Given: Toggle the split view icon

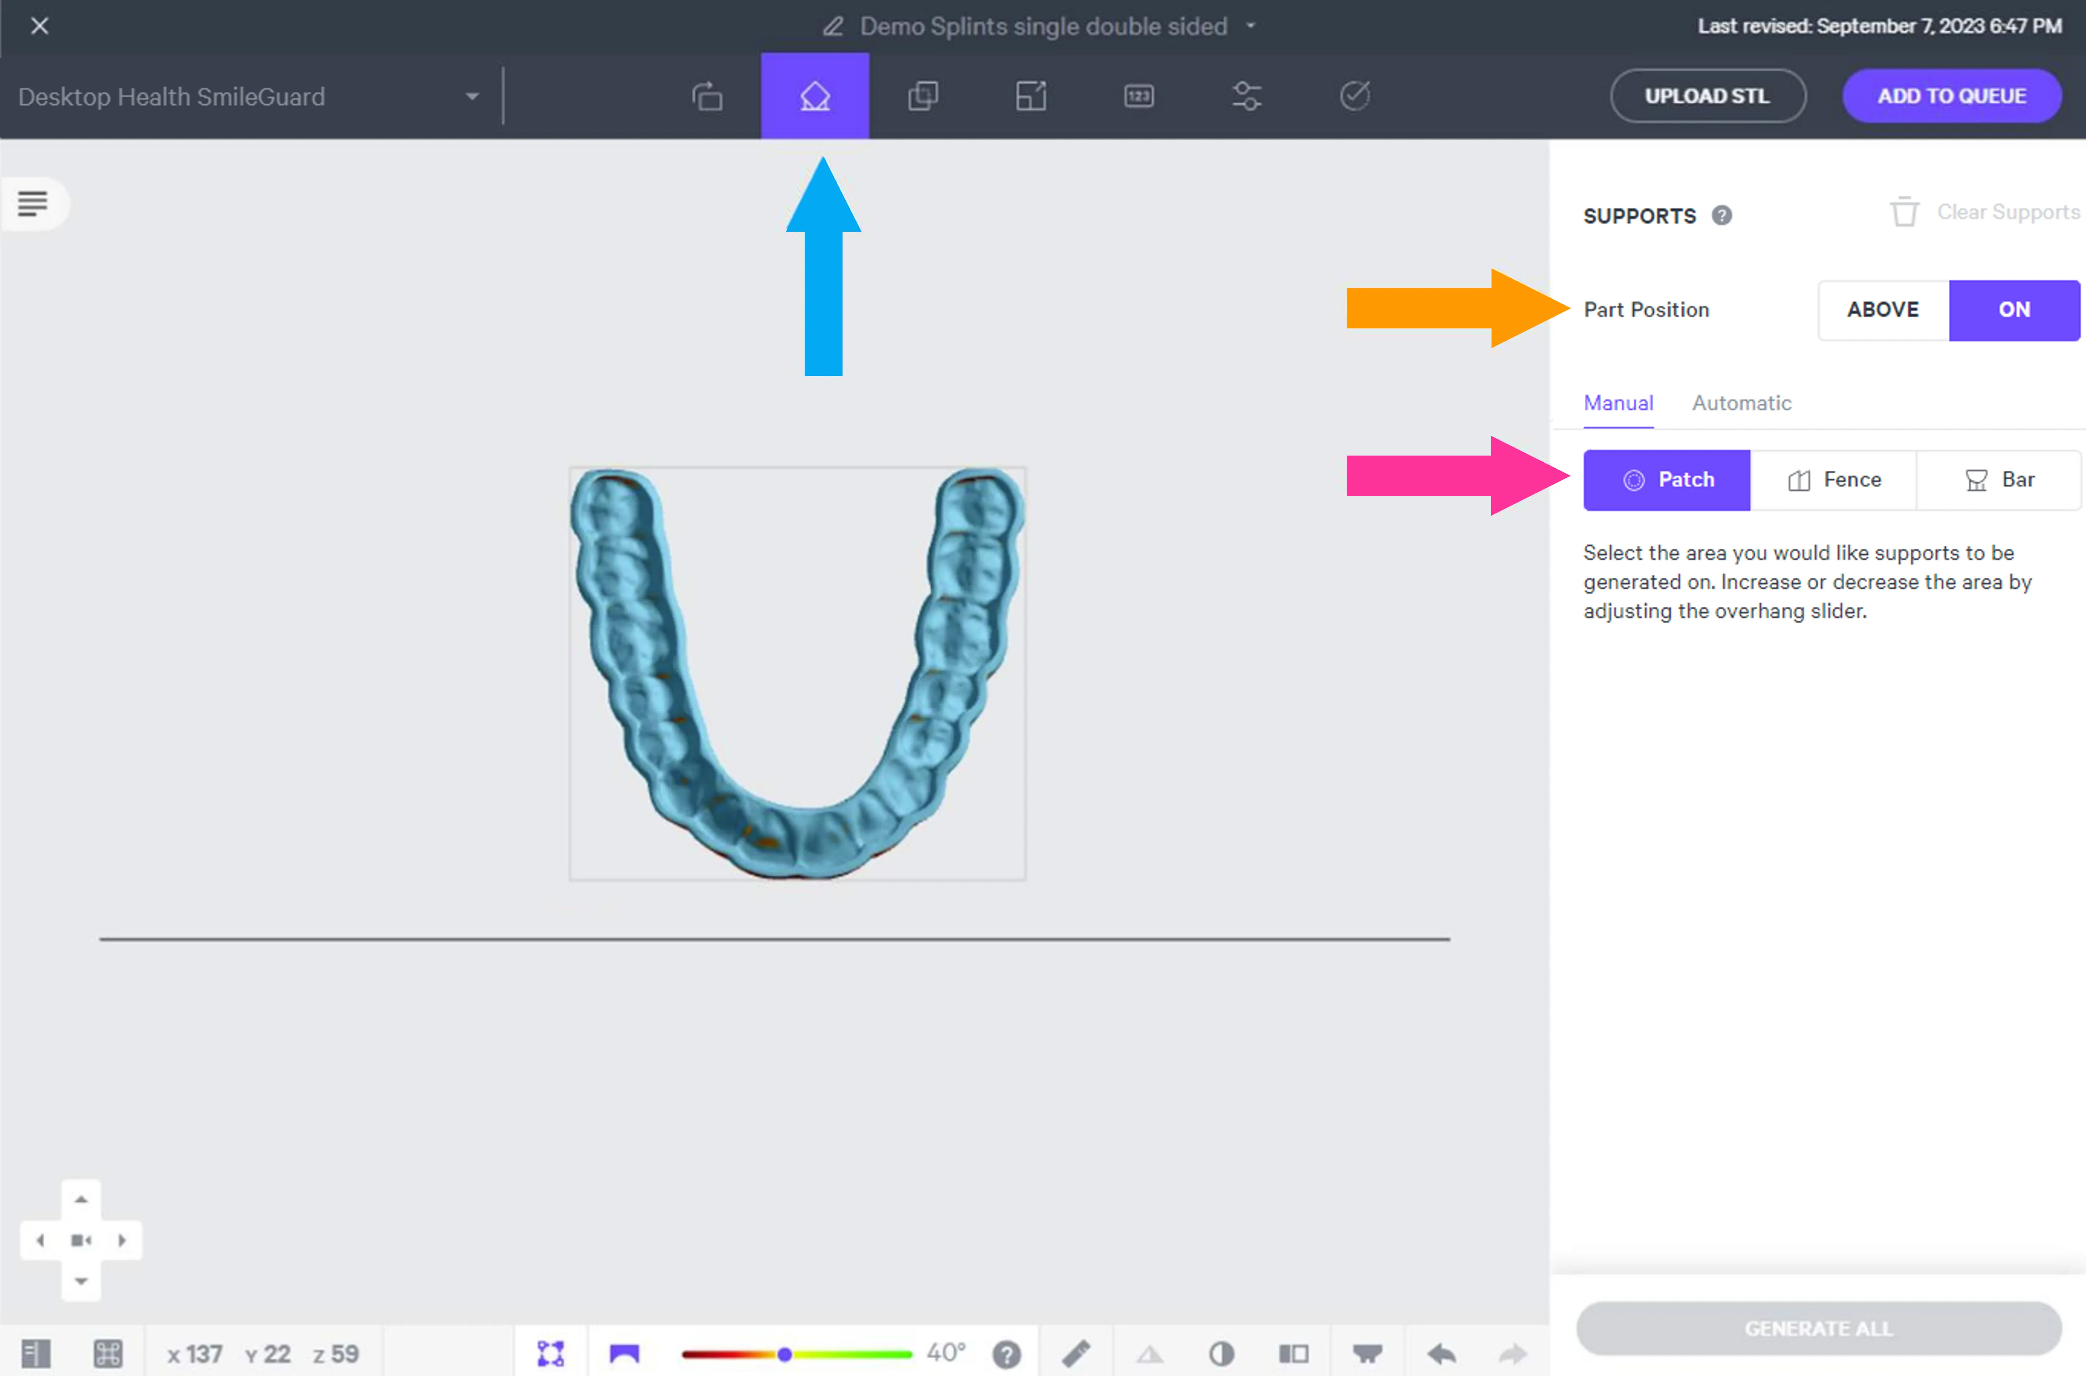Looking at the screenshot, I should point(1294,1354).
